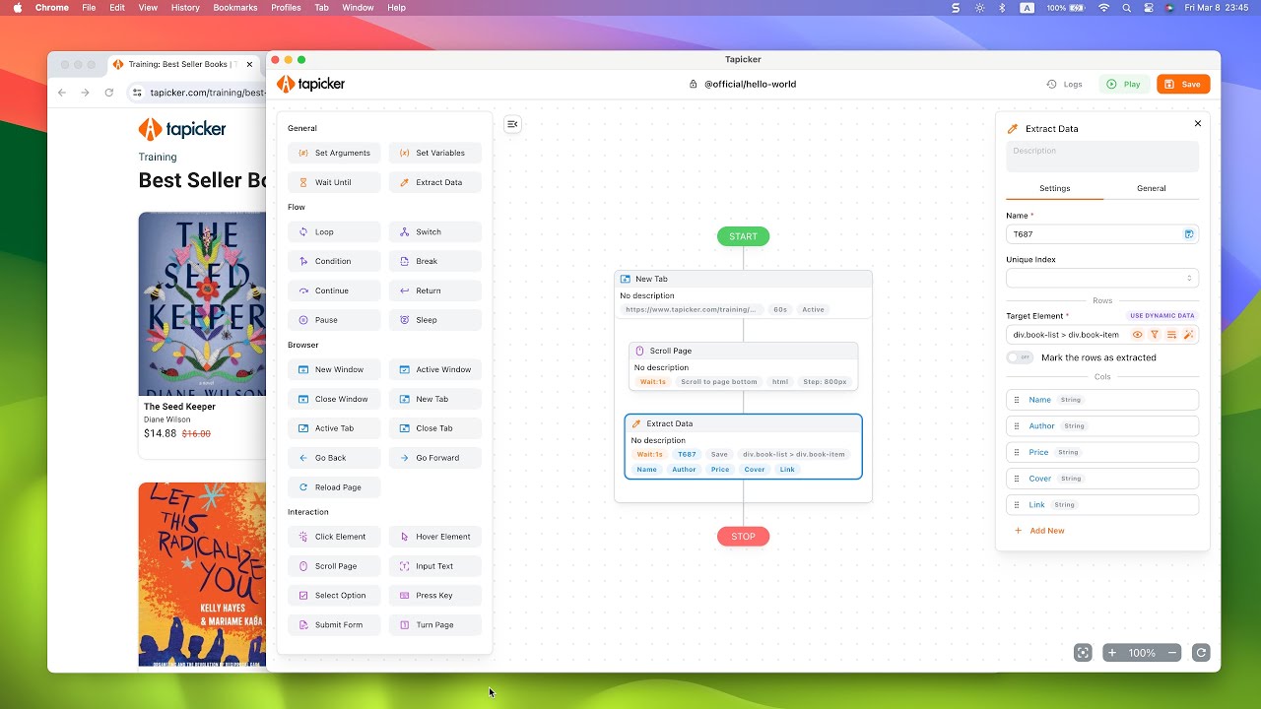Close the Extract Data panel

click(x=1198, y=124)
